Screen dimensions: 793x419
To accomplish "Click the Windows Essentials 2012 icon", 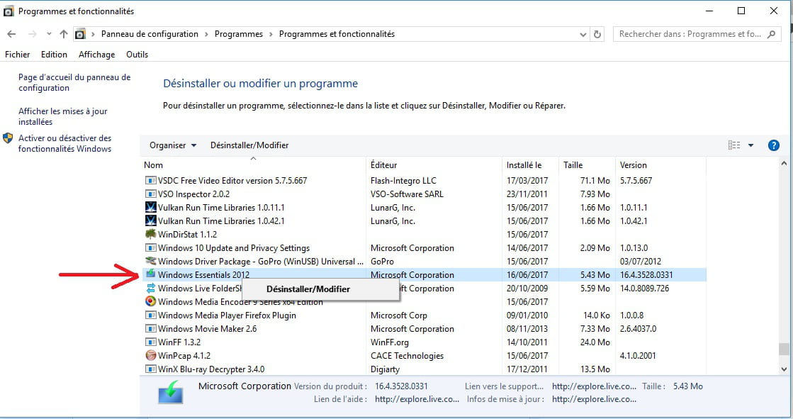I will (150, 274).
